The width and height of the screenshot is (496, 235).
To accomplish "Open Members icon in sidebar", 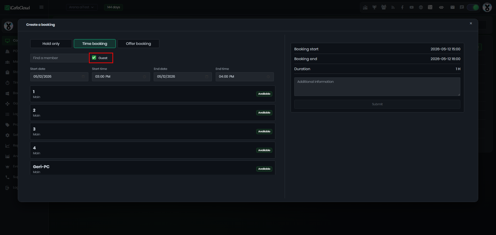I will click(x=7, y=62).
